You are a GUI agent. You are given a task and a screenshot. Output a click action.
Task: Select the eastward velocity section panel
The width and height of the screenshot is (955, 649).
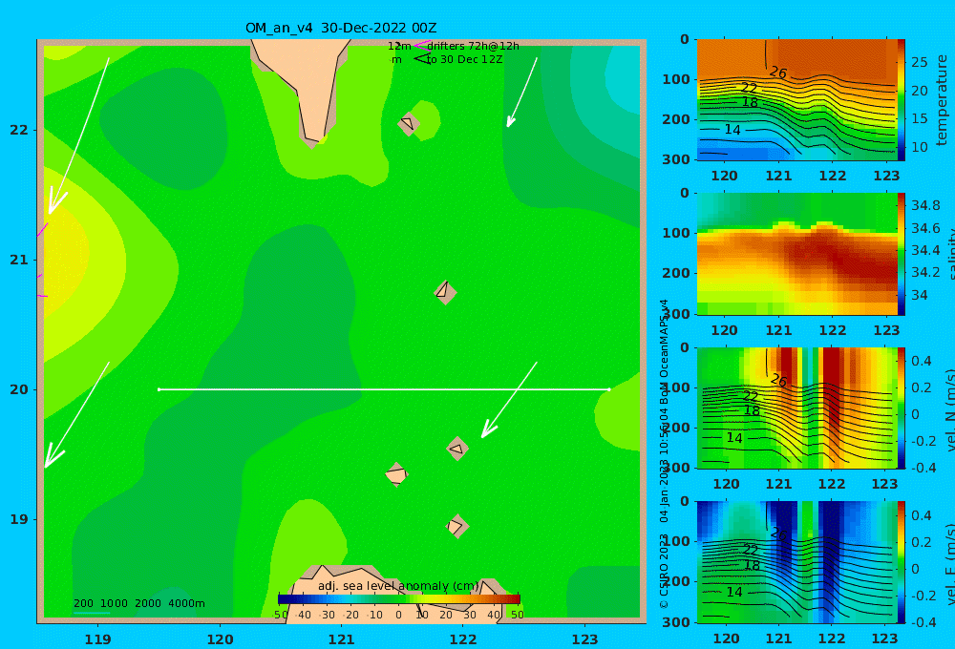coord(796,562)
